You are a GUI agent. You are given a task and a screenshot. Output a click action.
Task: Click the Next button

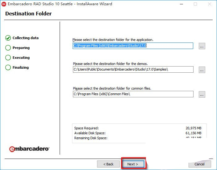133,164
